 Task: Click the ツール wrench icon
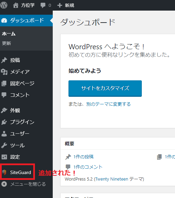[x=4, y=145]
